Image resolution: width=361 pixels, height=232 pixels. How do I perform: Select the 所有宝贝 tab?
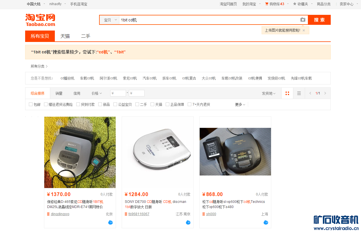pyautogui.click(x=40, y=36)
